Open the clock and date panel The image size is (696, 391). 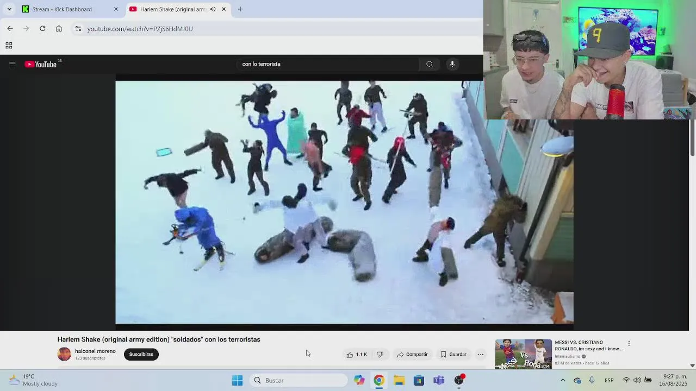673,380
